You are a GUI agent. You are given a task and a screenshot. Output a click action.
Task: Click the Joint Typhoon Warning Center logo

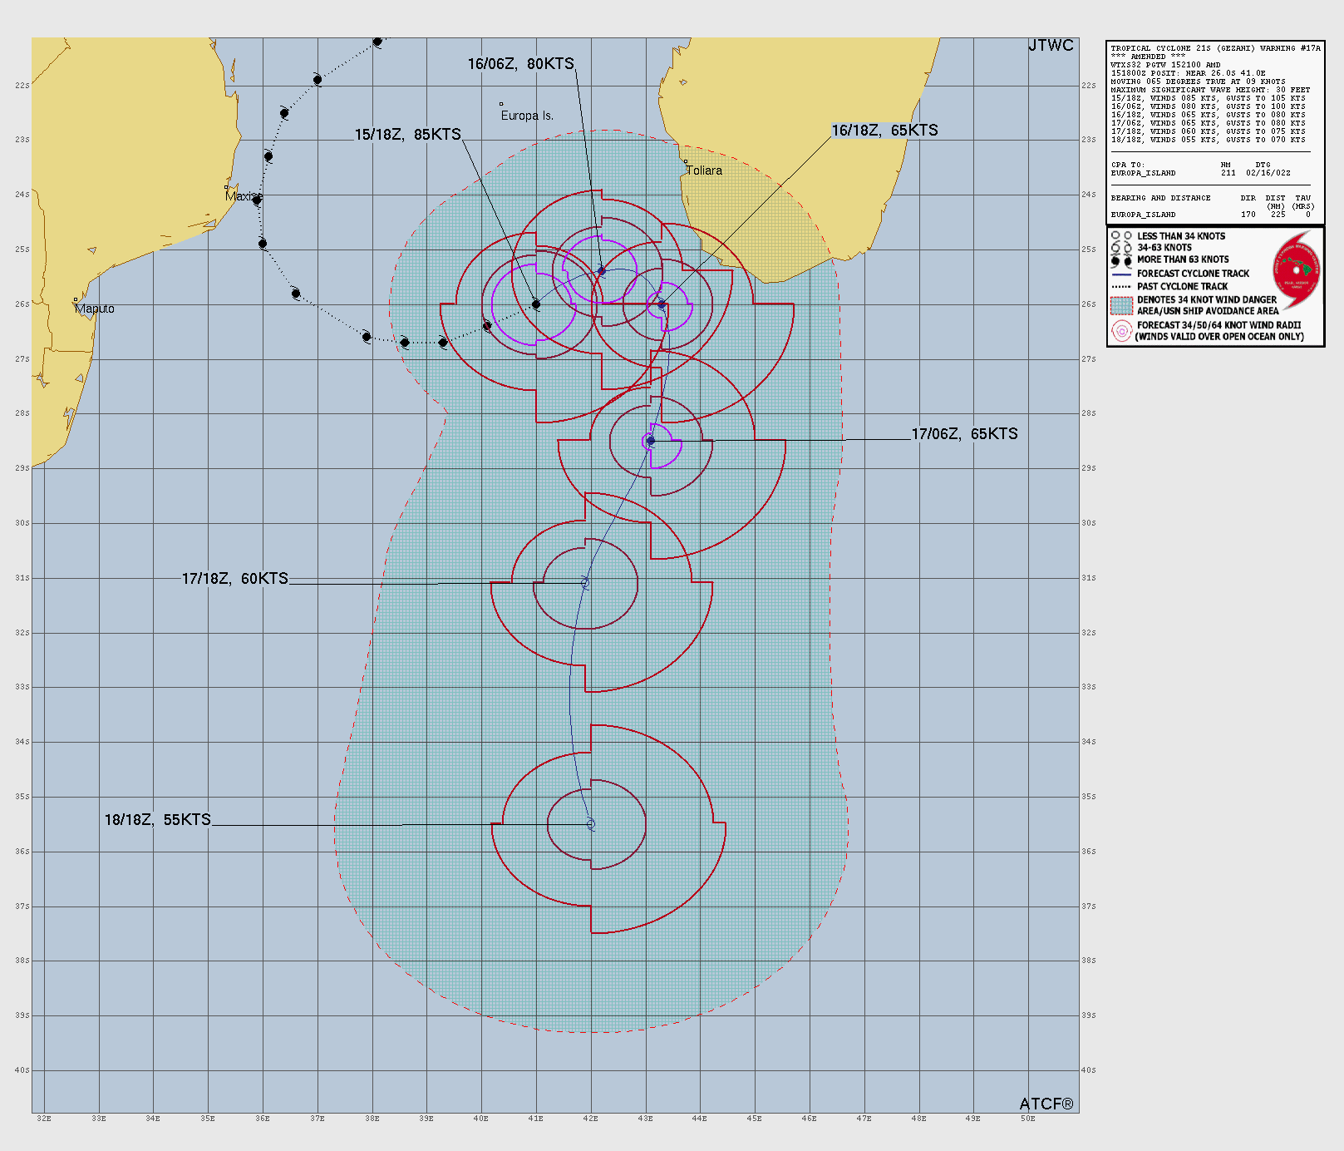click(x=1296, y=269)
